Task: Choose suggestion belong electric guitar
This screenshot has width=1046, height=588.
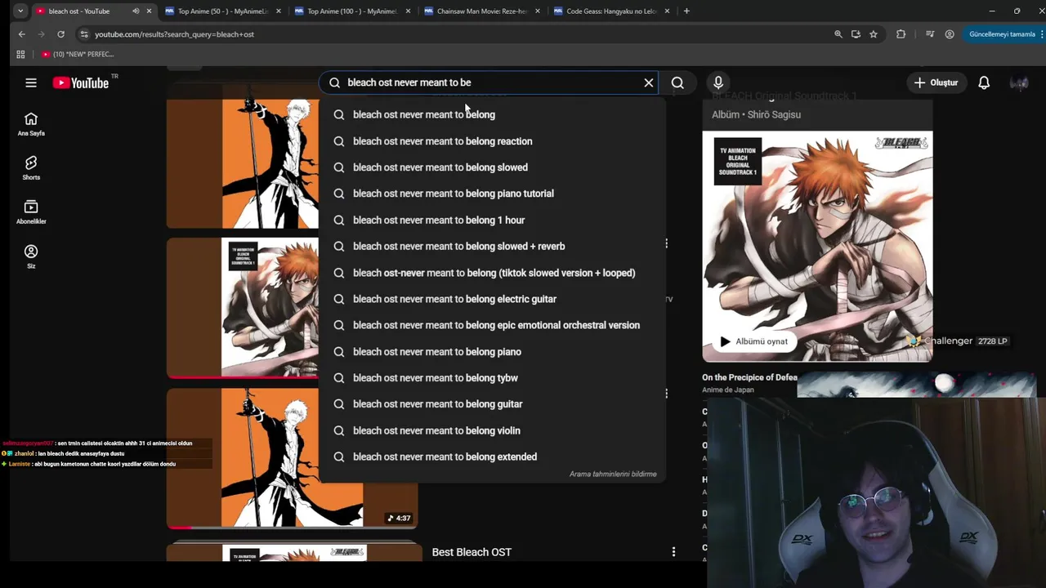Action: 493,299
